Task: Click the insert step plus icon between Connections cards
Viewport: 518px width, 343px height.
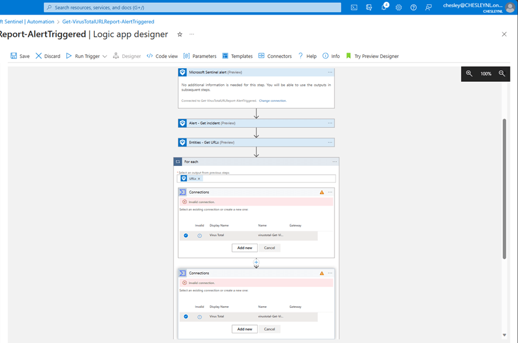Action: tap(256, 262)
